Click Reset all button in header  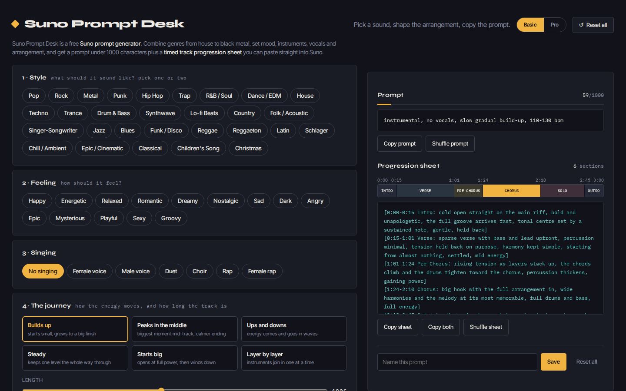coord(593,25)
